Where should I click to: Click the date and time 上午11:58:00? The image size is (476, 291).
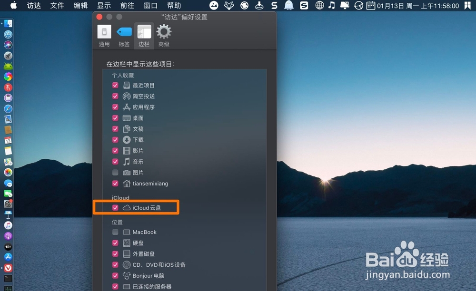418,6
